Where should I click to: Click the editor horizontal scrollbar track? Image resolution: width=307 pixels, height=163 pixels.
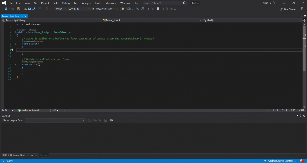click(166, 111)
